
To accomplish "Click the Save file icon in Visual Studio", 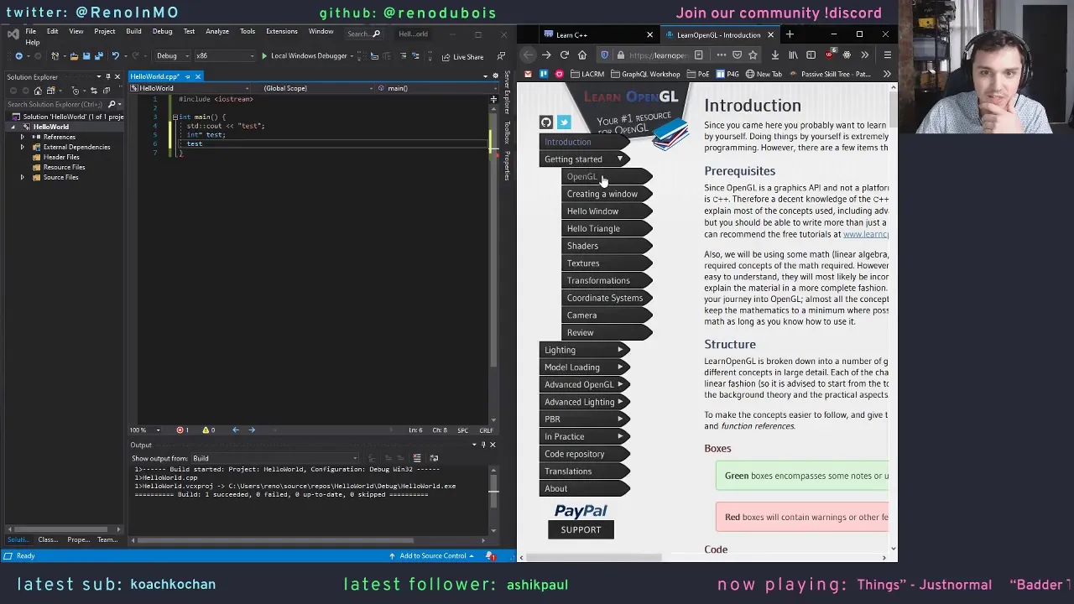I will (86, 56).
